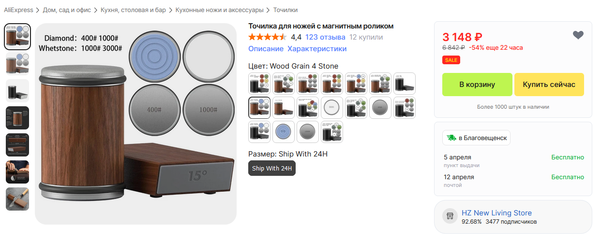Select the blue whetstone disc color variant
This screenshot has width=601, height=242.
(x=284, y=132)
